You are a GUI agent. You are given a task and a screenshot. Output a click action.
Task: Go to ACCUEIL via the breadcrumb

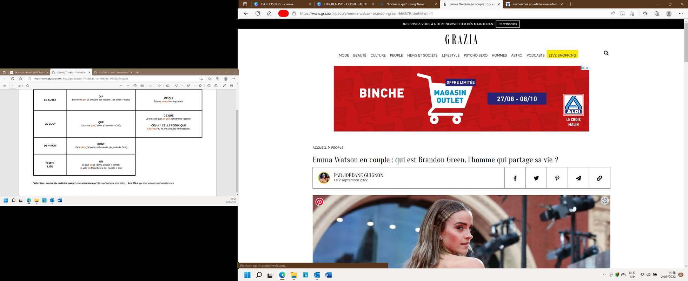(x=319, y=148)
